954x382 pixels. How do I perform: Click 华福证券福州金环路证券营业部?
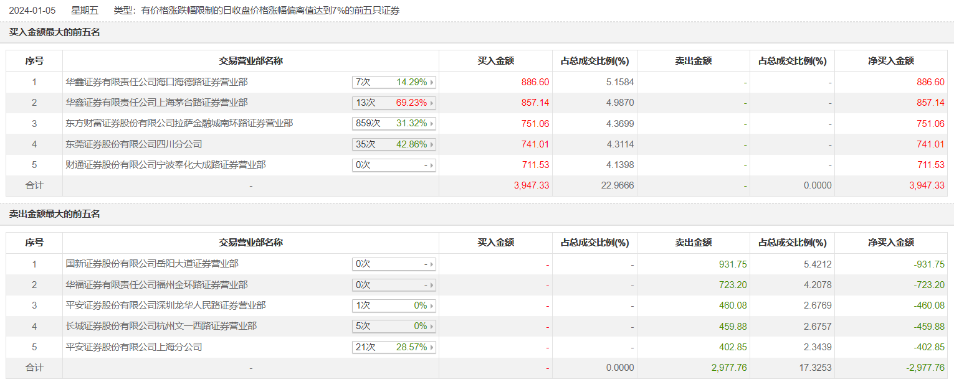coord(156,284)
